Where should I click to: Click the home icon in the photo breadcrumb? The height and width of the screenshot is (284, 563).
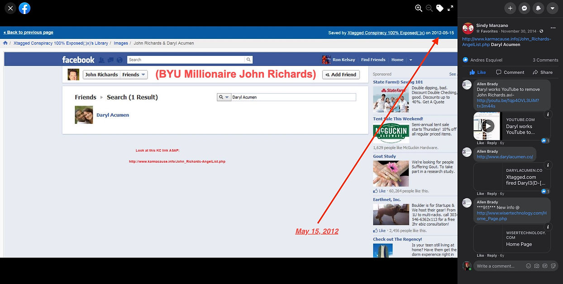(5, 43)
